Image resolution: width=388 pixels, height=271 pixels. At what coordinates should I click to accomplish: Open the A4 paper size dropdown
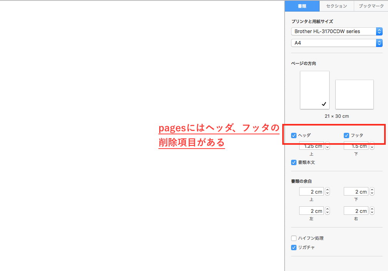tap(337, 43)
